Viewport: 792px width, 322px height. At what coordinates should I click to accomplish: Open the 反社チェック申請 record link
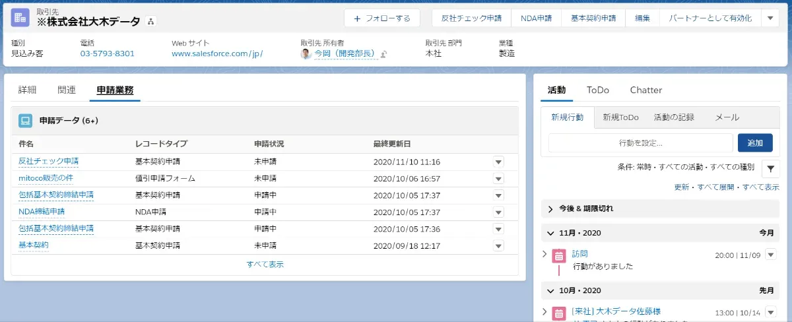click(49, 162)
